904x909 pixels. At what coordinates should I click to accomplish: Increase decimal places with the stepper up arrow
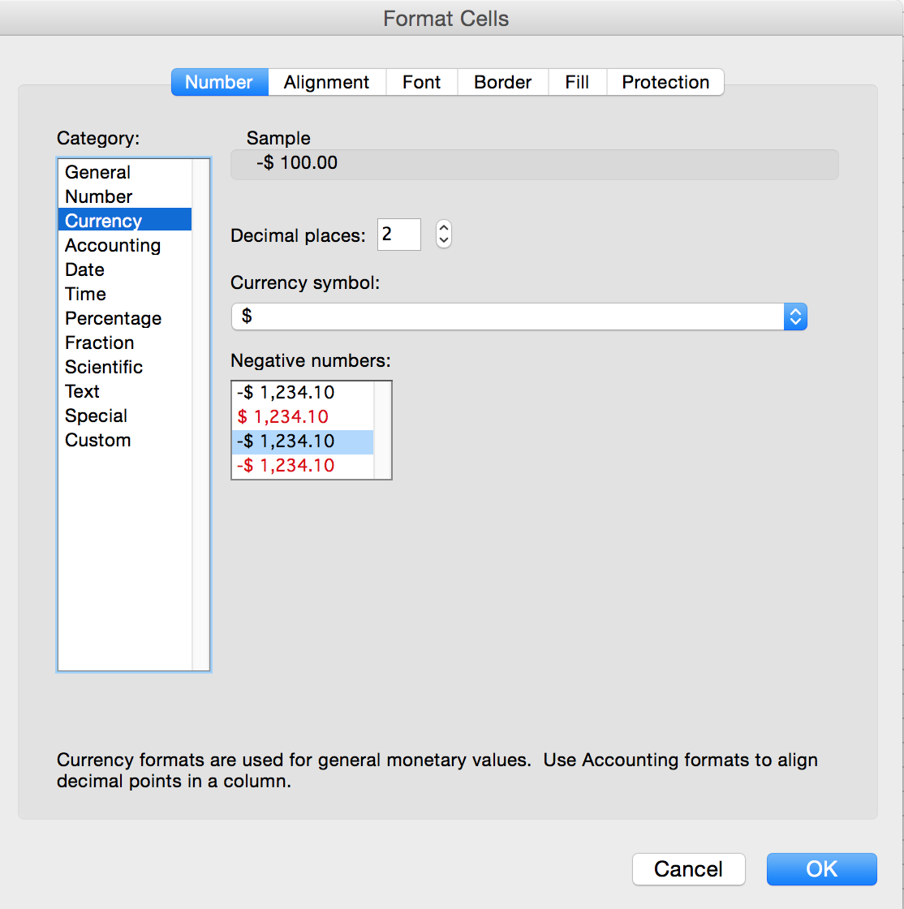click(x=444, y=228)
